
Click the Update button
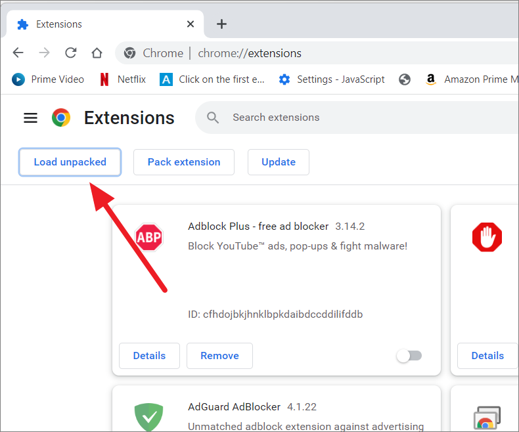click(x=279, y=162)
